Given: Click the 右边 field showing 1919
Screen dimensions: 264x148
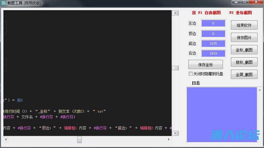Looking at the screenshot, I should click(213, 54).
